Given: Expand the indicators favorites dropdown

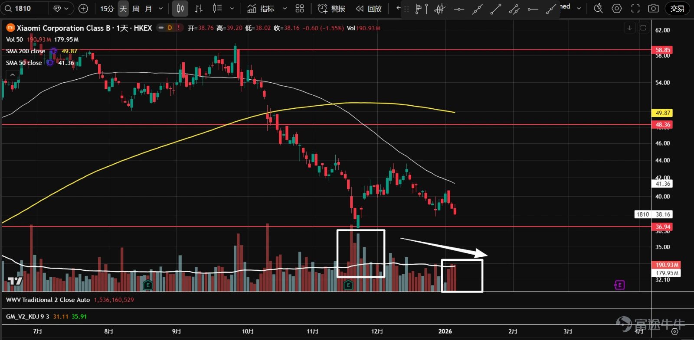Looking at the screenshot, I should (285, 9).
